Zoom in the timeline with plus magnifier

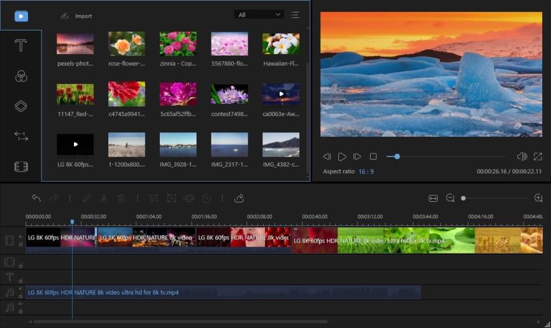(x=539, y=198)
